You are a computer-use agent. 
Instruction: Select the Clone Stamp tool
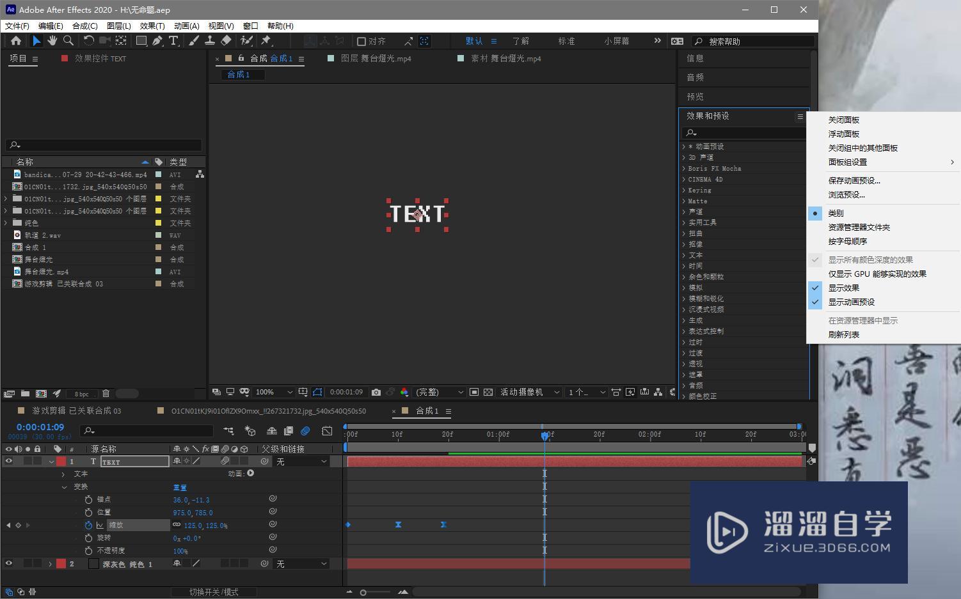click(x=209, y=41)
